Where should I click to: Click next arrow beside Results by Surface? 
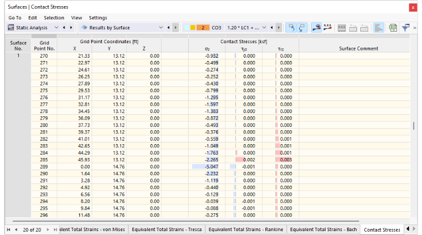tap(176, 27)
